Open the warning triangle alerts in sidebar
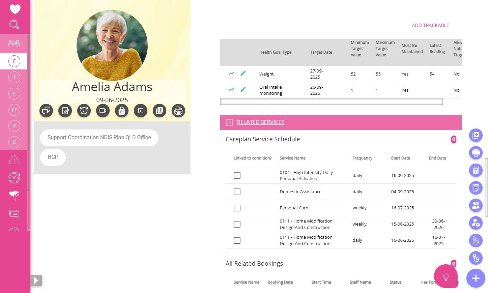 pyautogui.click(x=14, y=159)
